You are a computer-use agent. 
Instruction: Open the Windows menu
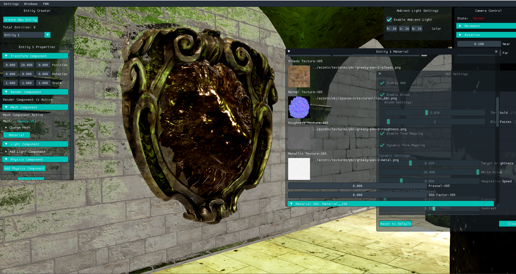[31, 4]
